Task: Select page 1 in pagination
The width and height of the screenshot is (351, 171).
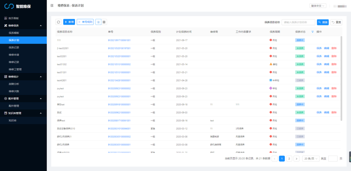Action: point(282,159)
